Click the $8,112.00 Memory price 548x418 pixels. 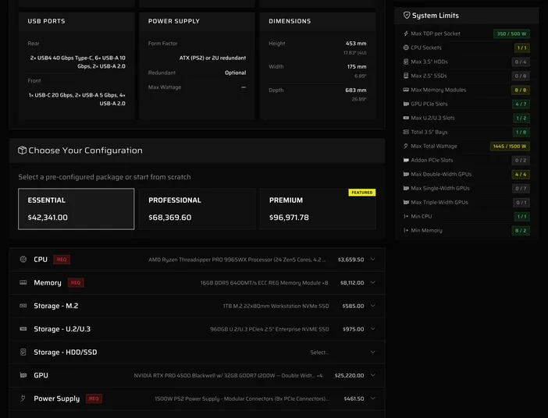coord(352,282)
